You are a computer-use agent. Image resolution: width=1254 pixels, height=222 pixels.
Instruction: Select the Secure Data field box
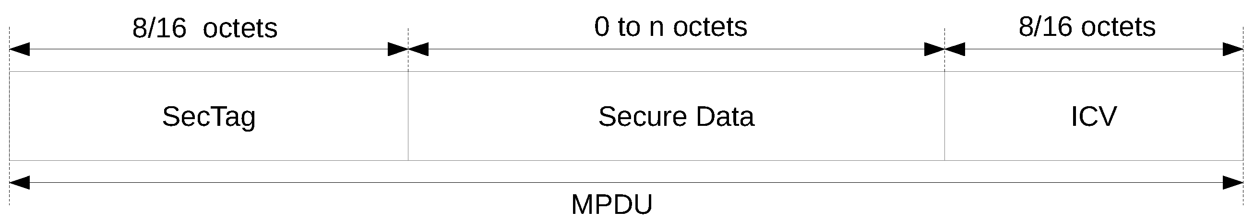pos(676,117)
